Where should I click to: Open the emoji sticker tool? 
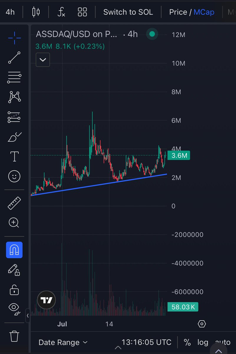[x=14, y=176]
